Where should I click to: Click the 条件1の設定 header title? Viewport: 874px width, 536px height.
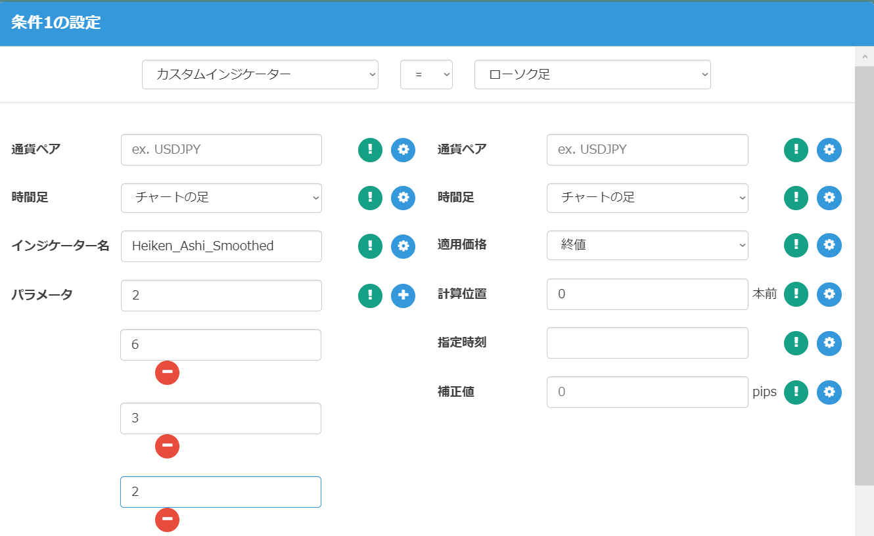click(56, 22)
